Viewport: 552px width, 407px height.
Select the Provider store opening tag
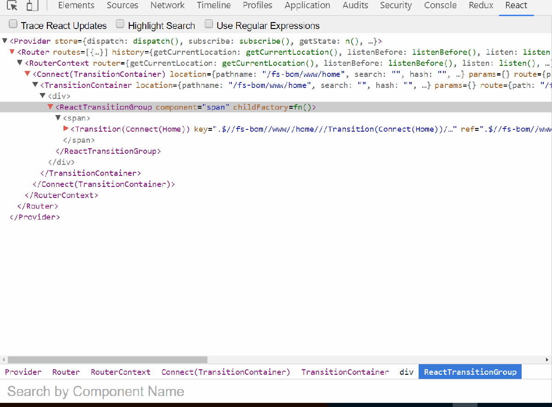click(x=196, y=41)
